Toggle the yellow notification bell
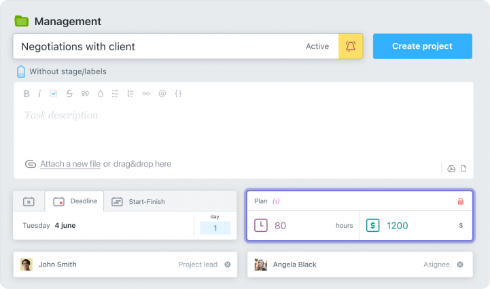Image resolution: width=490 pixels, height=289 pixels. 351,46
